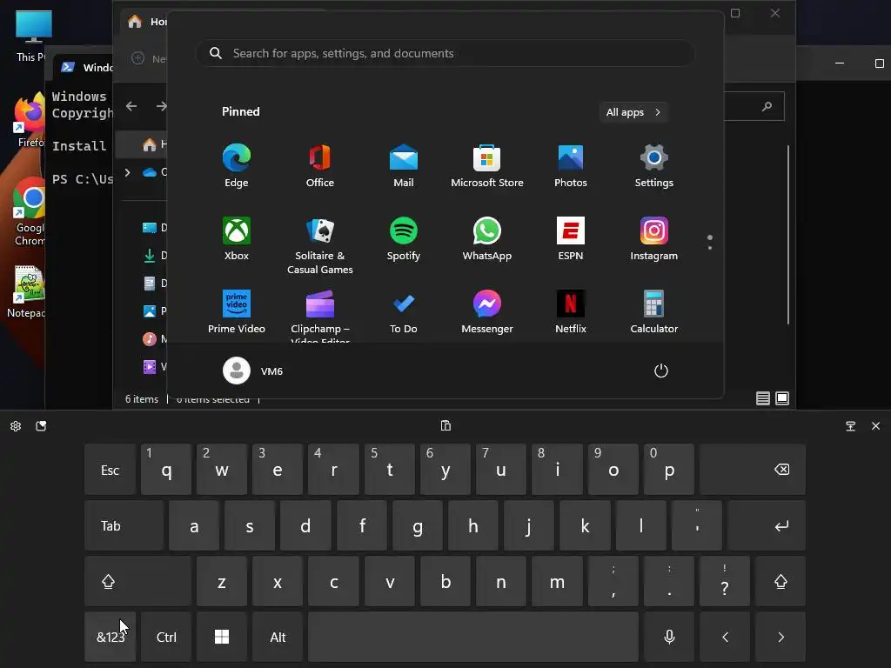Open Google Chrome desktop shortcut

click(29, 212)
